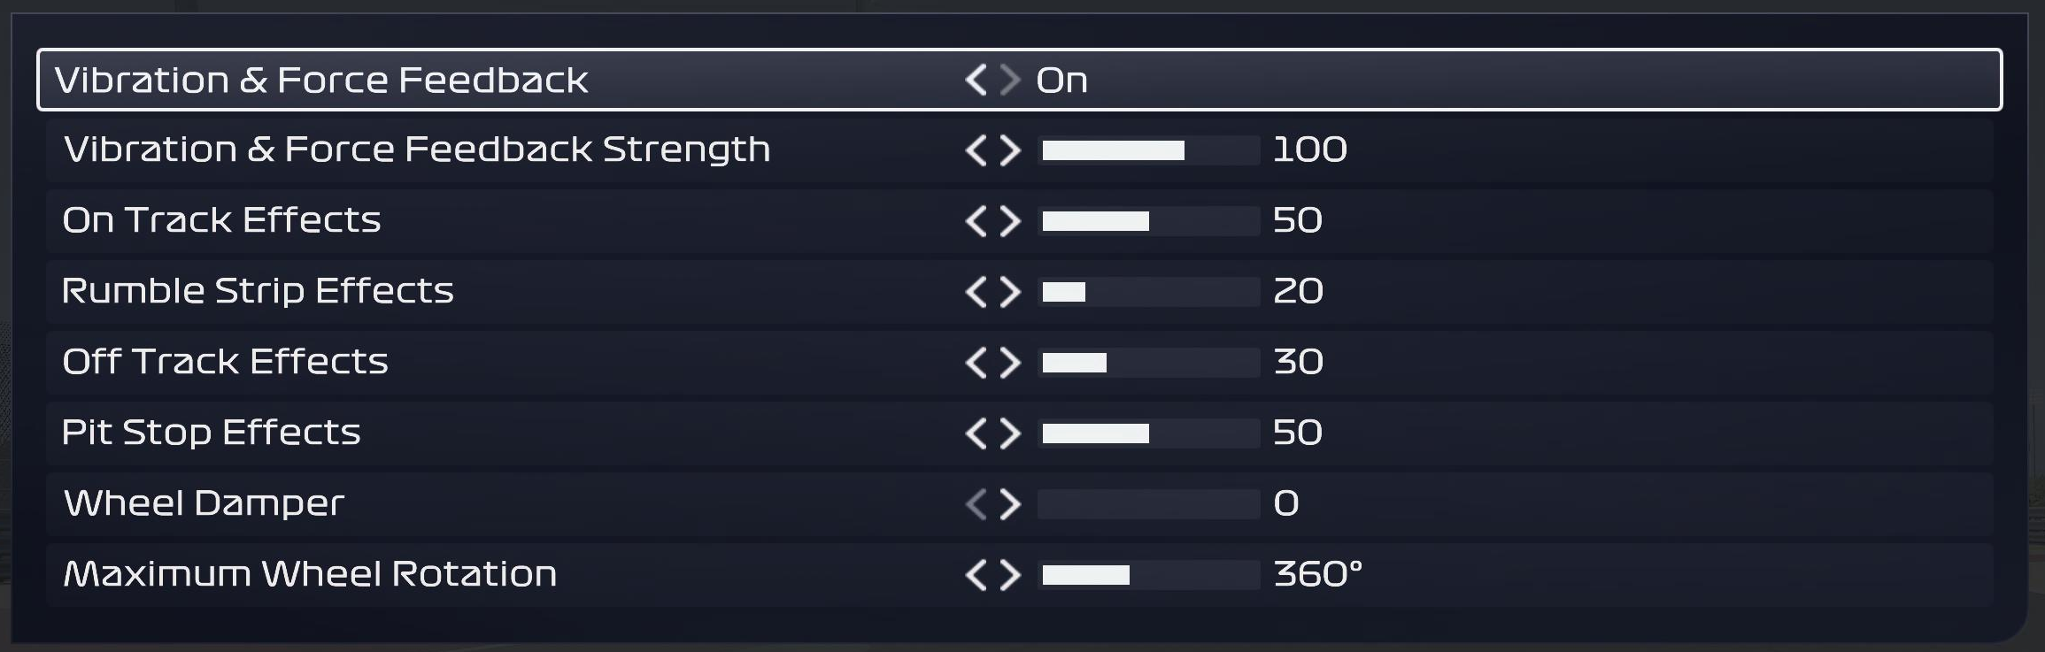Select the Vibration & Force Feedback row

[x=1019, y=80]
